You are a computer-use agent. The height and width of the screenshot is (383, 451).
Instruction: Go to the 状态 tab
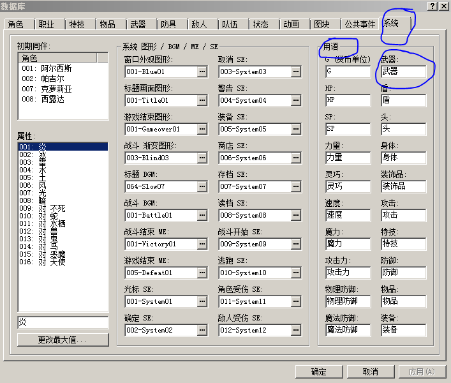tap(263, 24)
